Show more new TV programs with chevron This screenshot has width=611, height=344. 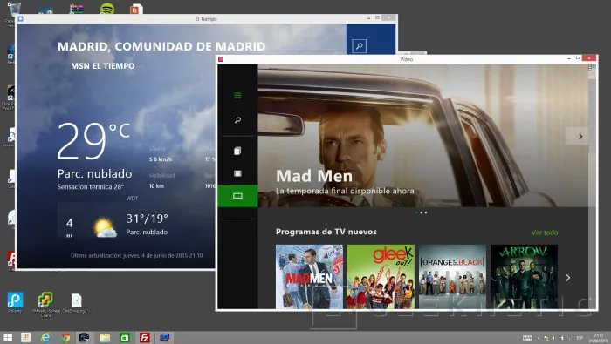pos(567,278)
